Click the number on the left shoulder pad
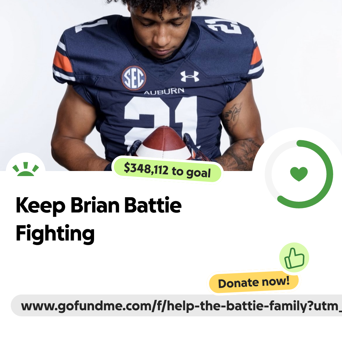The image size is (342, 342). coord(92,26)
